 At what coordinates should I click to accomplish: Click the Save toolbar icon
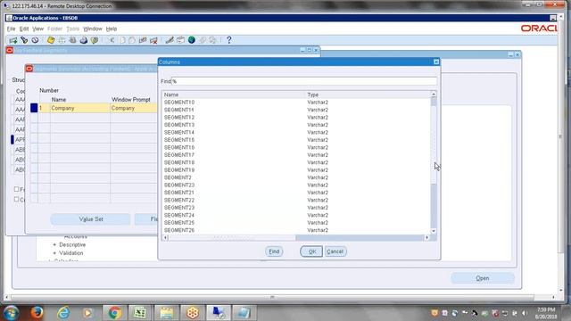[x=51, y=40]
